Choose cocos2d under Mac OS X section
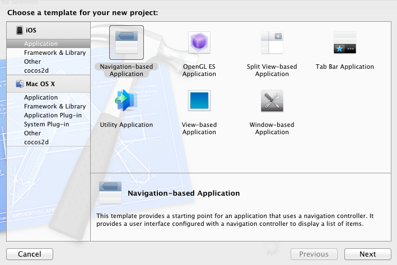This screenshot has height=265, width=397. click(x=48, y=142)
